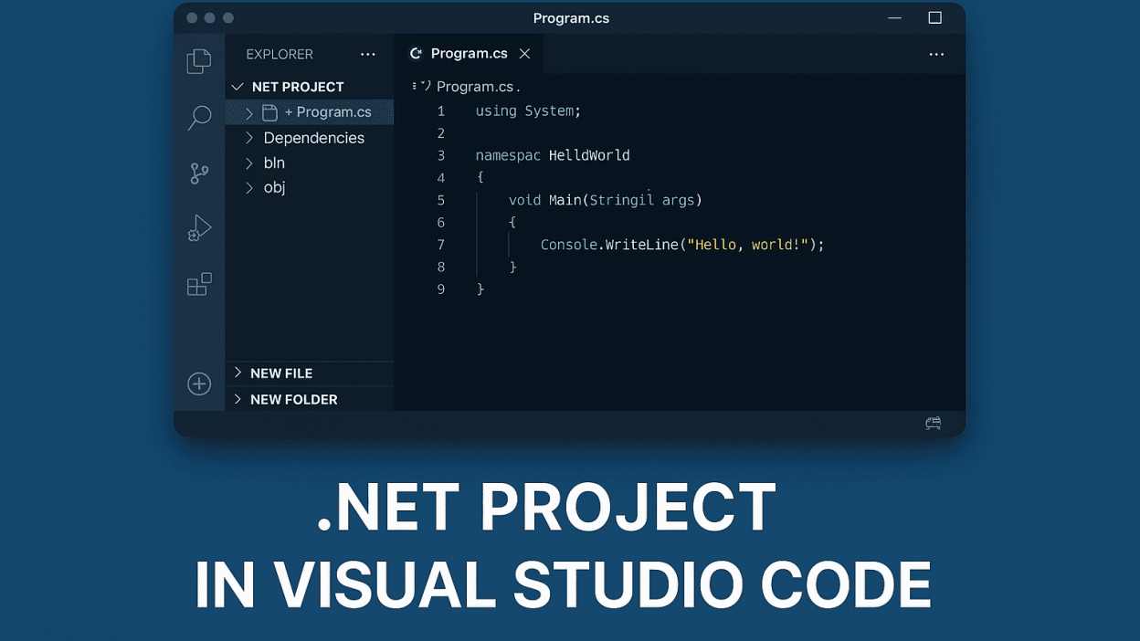
Task: Click the C# icon on the Program.cs tab
Action: click(416, 54)
